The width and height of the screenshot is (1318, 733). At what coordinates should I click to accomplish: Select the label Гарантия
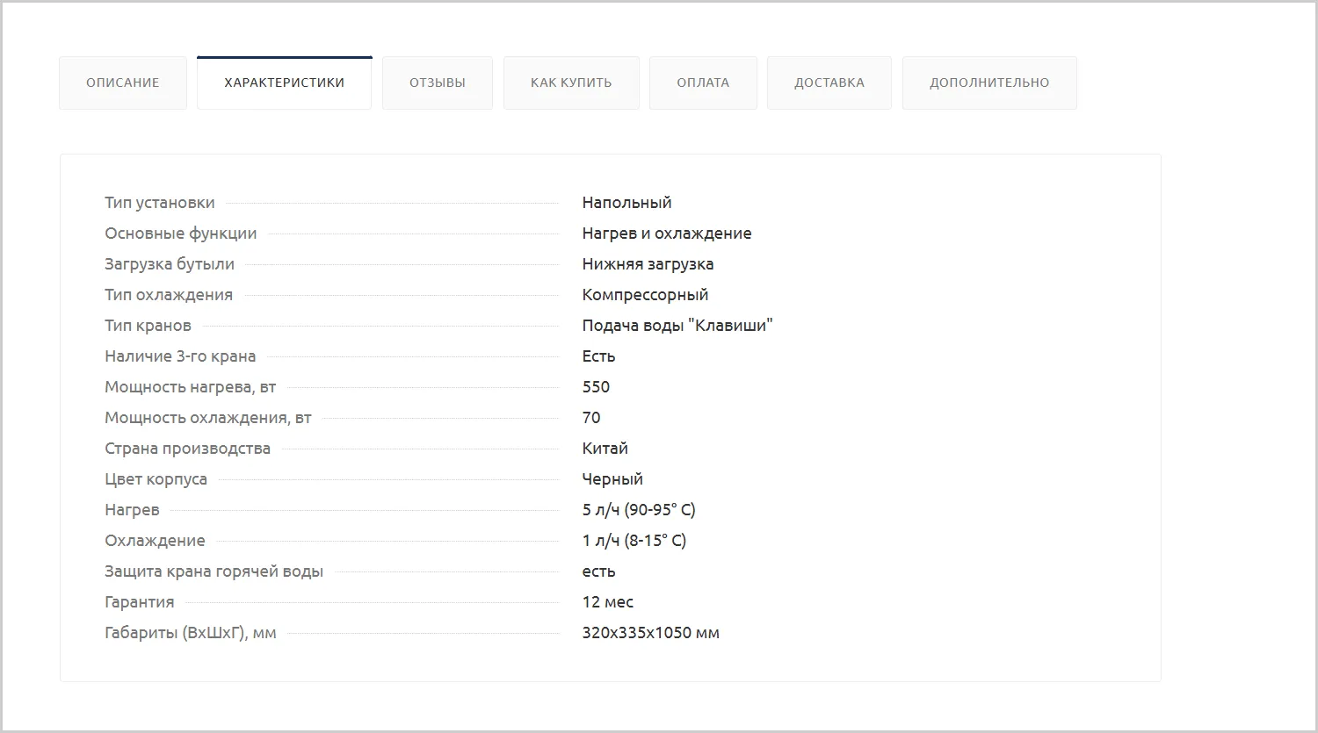(x=140, y=602)
